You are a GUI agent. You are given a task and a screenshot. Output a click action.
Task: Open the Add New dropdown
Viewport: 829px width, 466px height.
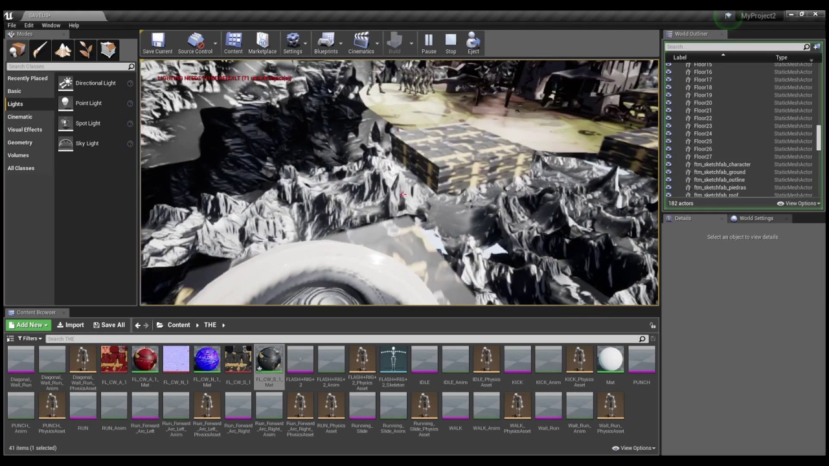click(x=28, y=325)
